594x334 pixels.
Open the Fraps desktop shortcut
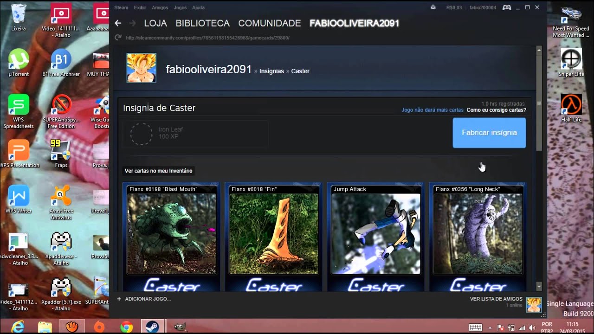tap(61, 154)
